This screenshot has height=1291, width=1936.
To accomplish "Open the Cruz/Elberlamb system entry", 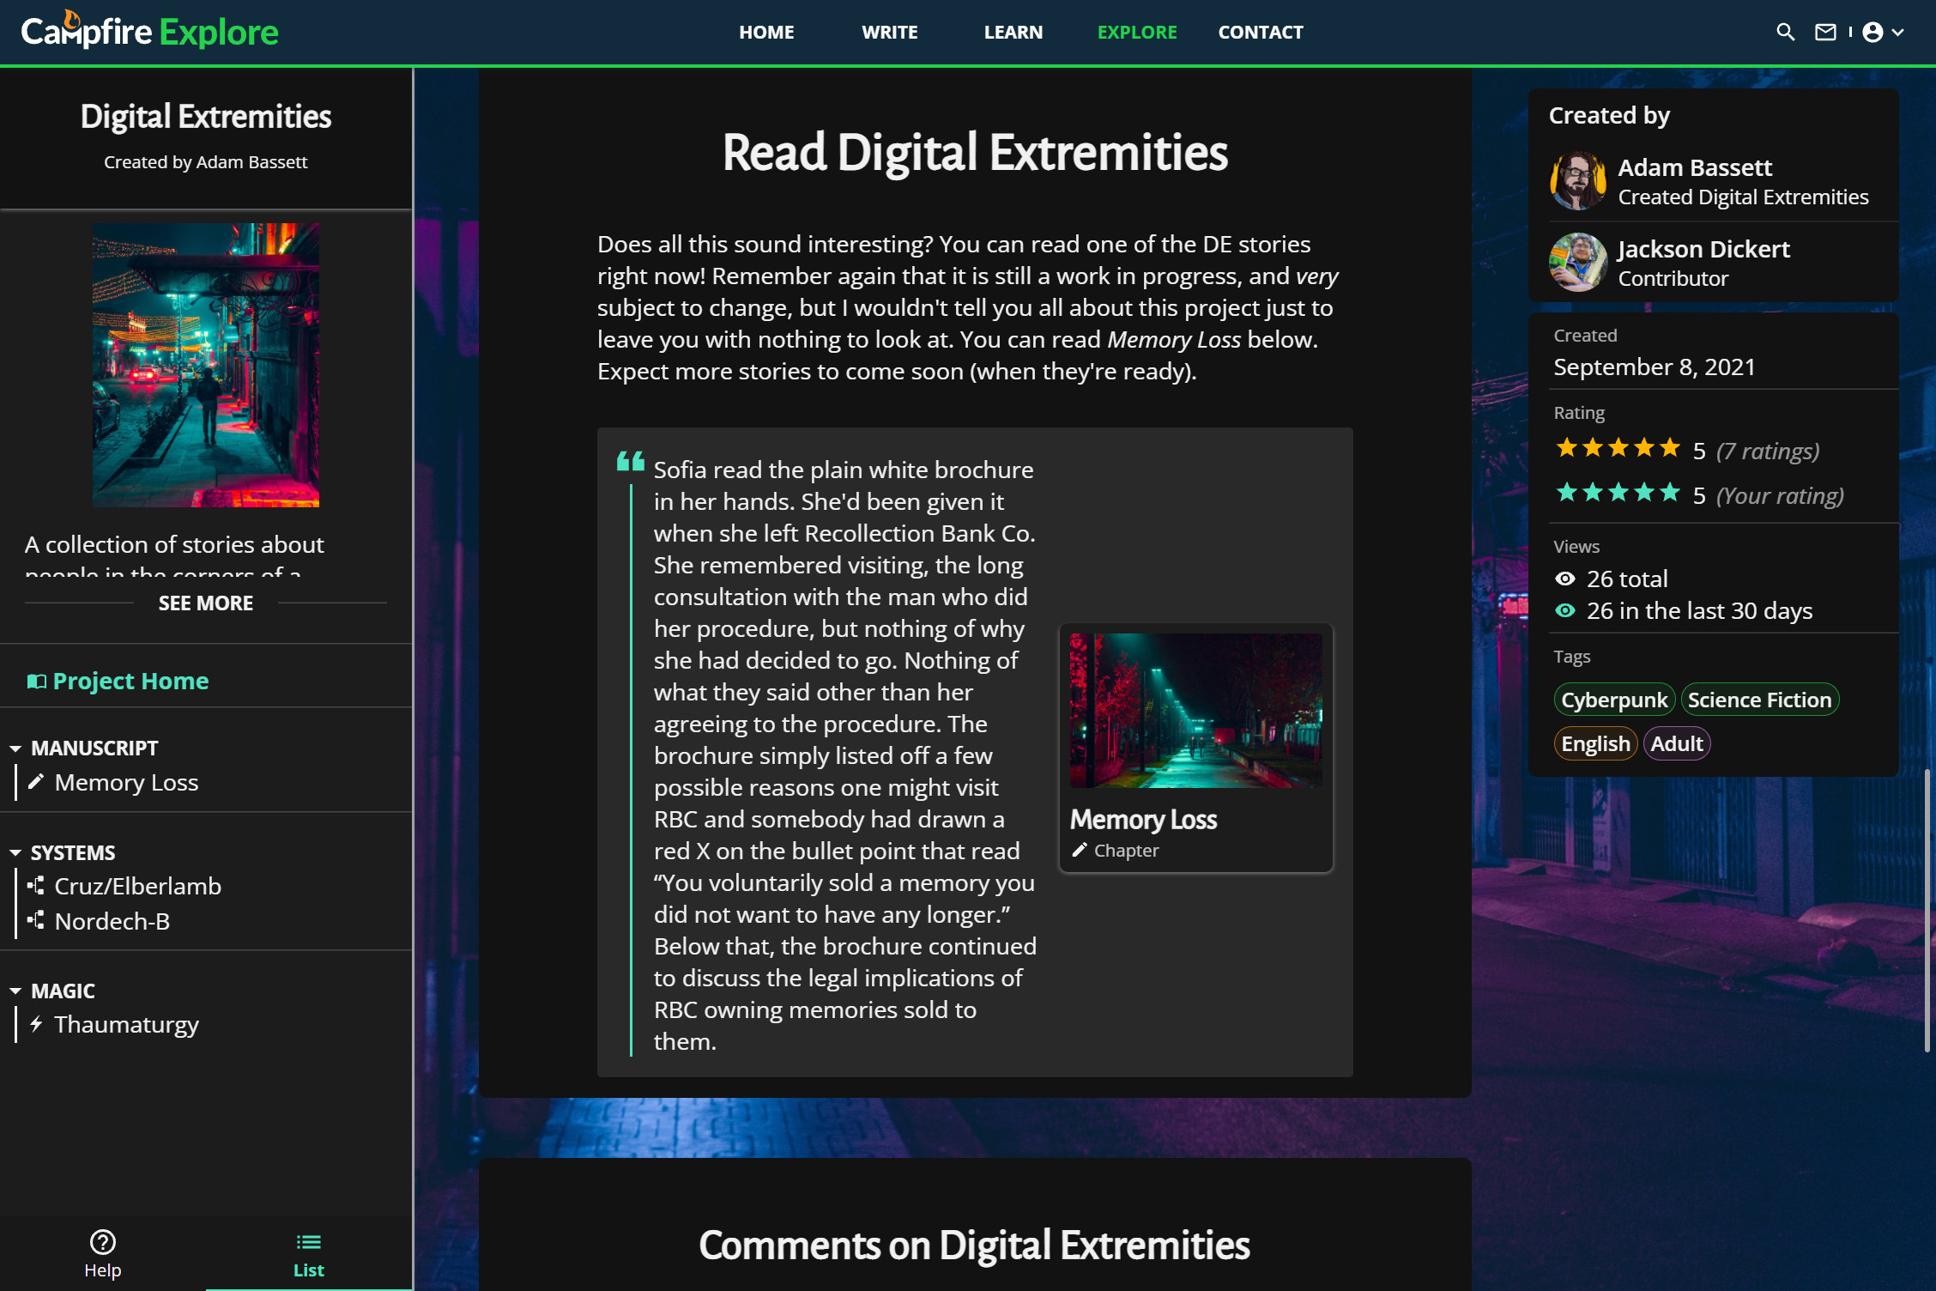I will tap(137, 887).
